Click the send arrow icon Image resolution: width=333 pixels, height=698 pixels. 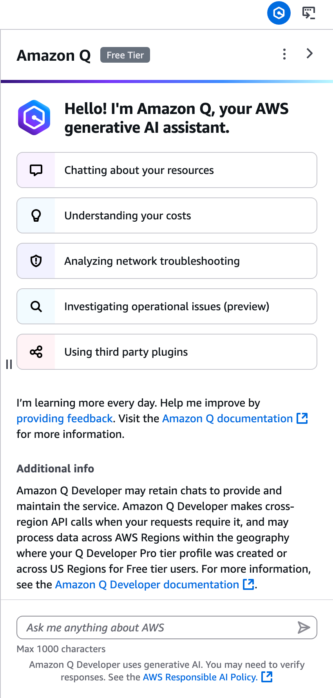(x=304, y=627)
